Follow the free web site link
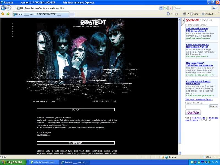The image size is (220, 165). tap(198, 118)
